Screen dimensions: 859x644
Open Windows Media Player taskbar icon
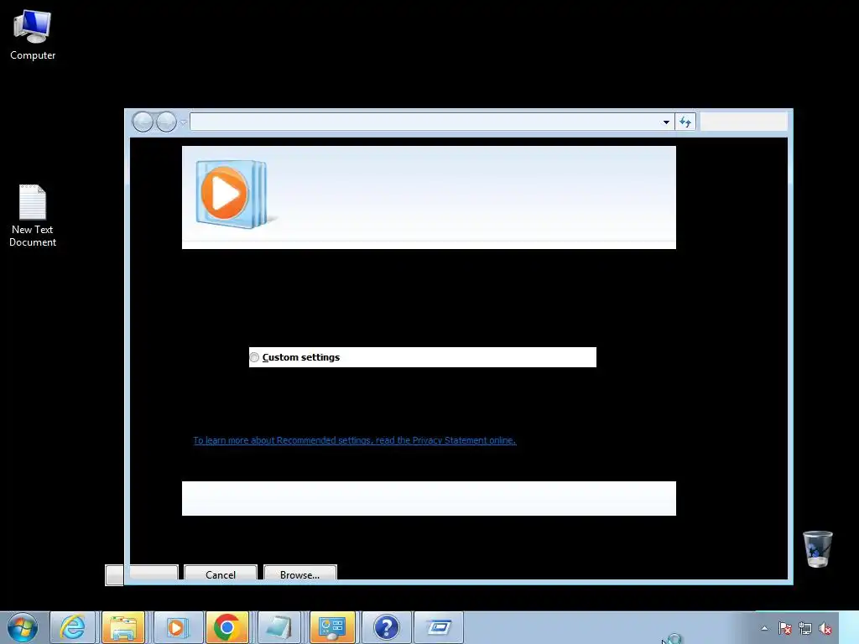tap(176, 627)
